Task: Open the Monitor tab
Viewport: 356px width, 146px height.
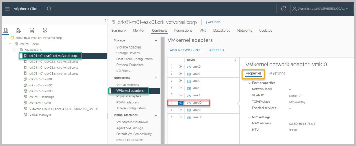Action: pyautogui.click(x=139, y=31)
